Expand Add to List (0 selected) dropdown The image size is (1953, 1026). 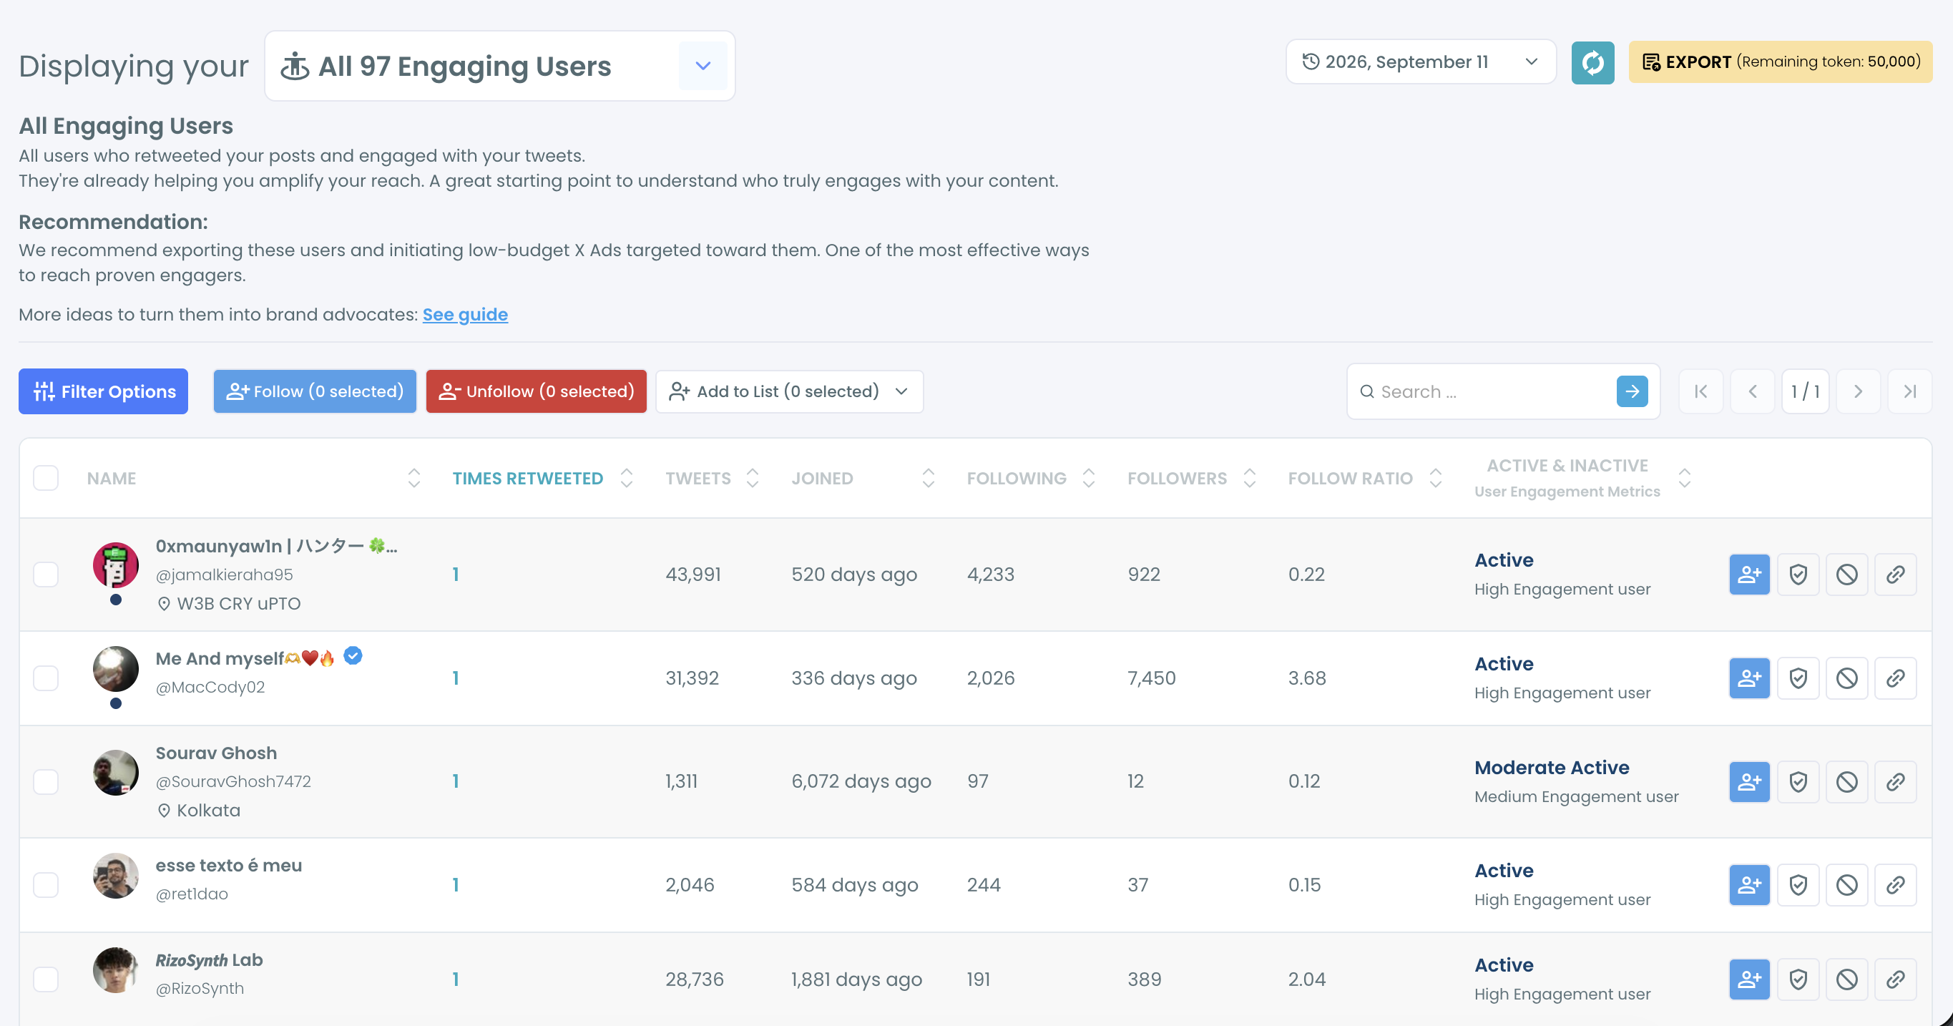tap(789, 391)
